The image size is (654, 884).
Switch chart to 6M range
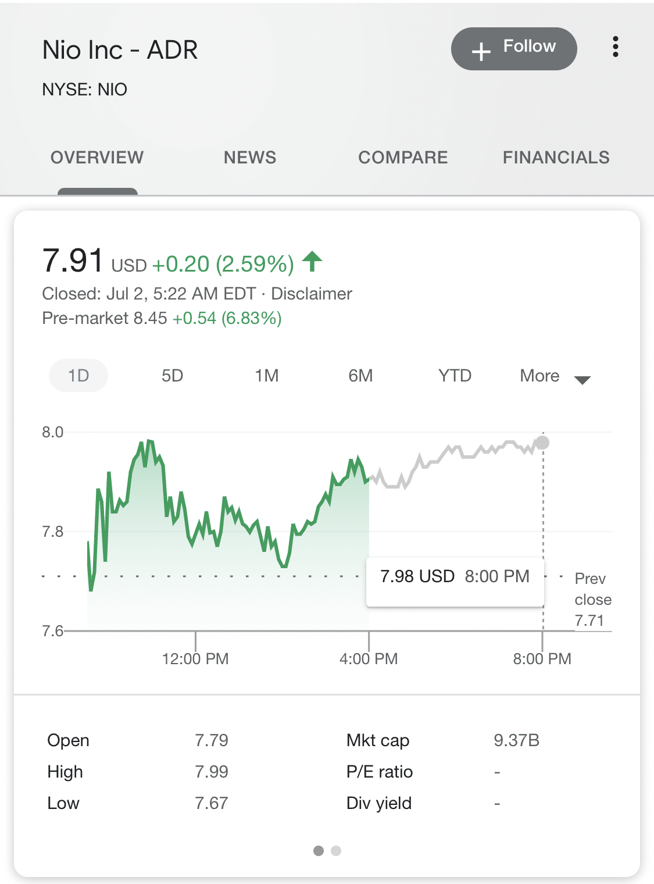pyautogui.click(x=360, y=376)
